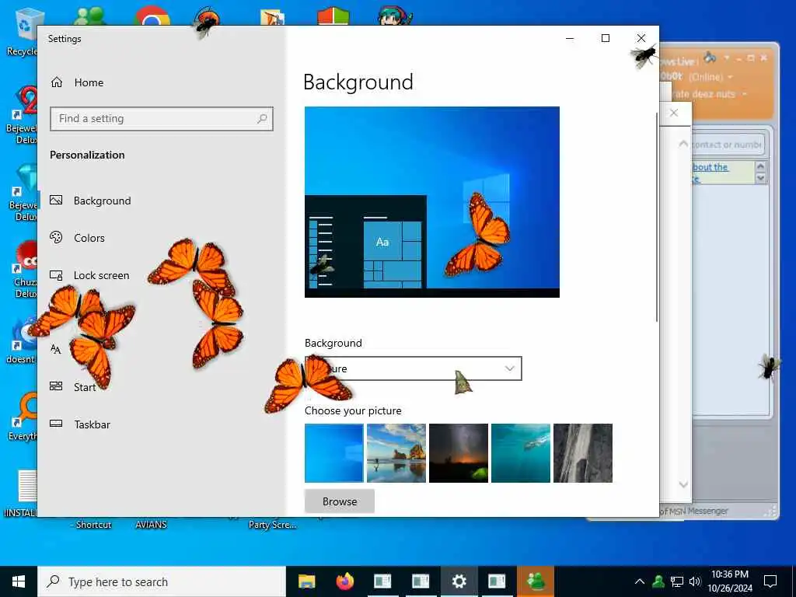Focus the Find a setting search box
Image resolution: width=796 pixels, height=597 pixels.
(x=162, y=119)
